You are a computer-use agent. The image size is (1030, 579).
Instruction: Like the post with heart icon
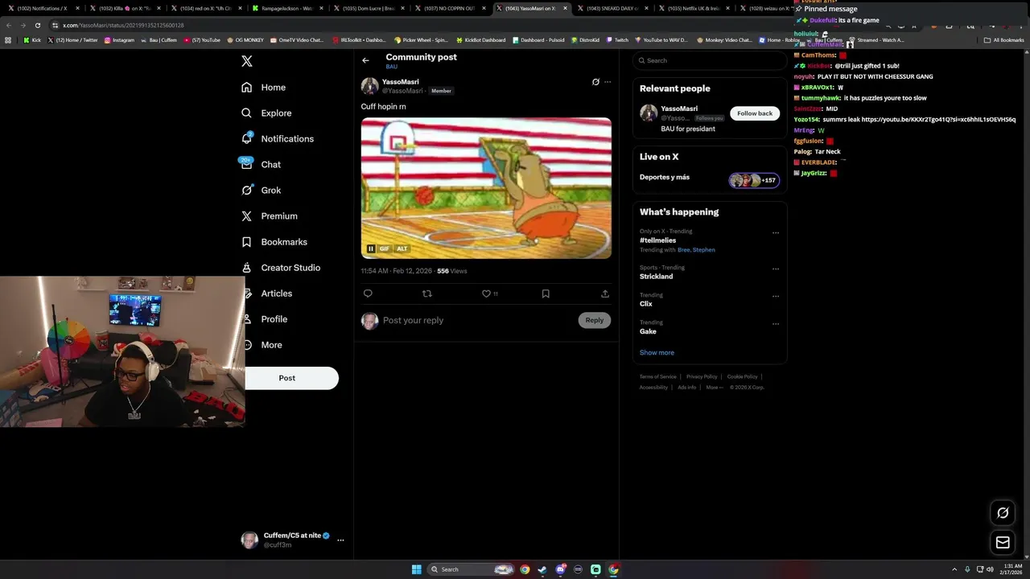[x=486, y=294]
